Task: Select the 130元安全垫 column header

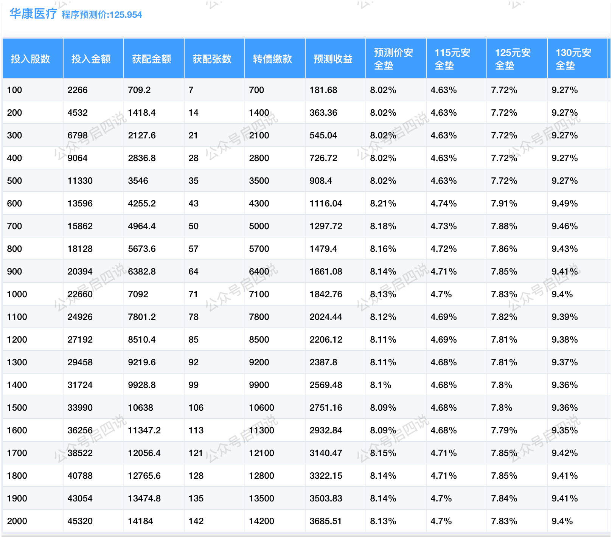Action: coord(573,59)
